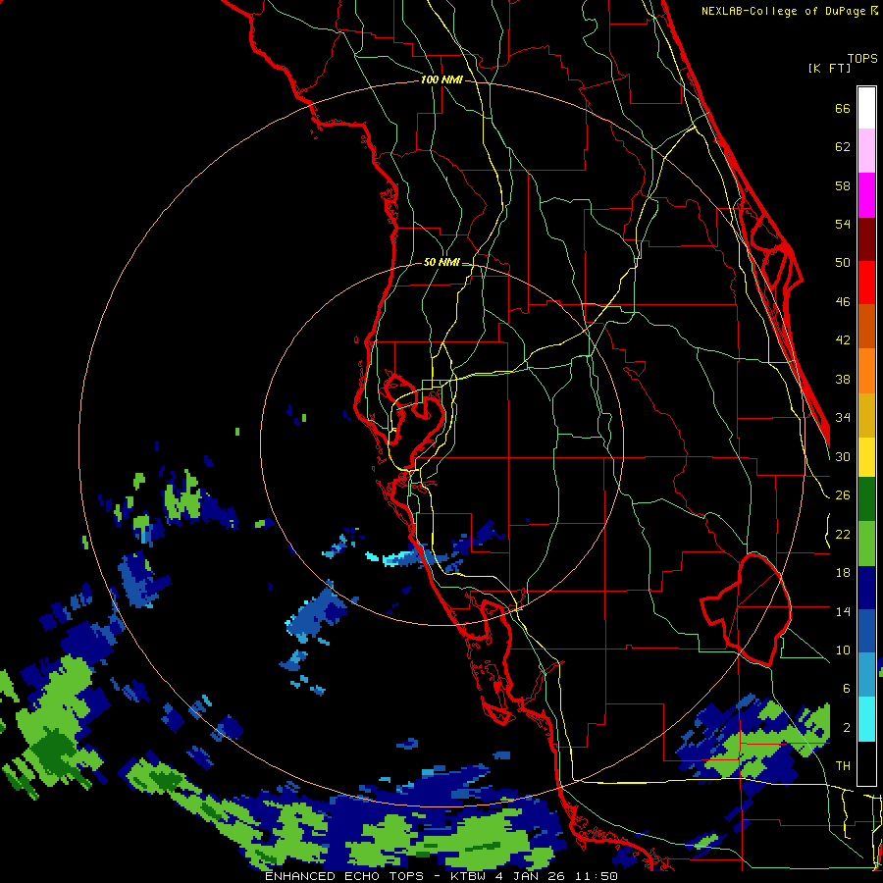Click the magenta 58 kft legend swatch

click(866, 194)
